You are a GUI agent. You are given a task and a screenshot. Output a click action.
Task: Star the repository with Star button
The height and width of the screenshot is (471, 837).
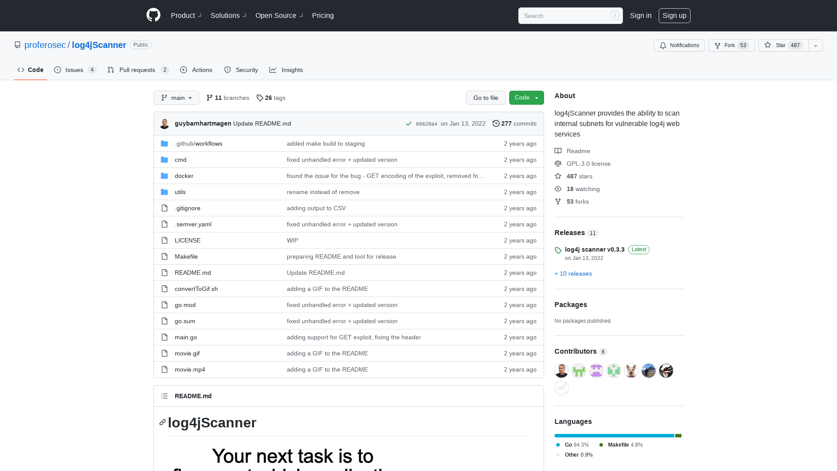point(783,45)
